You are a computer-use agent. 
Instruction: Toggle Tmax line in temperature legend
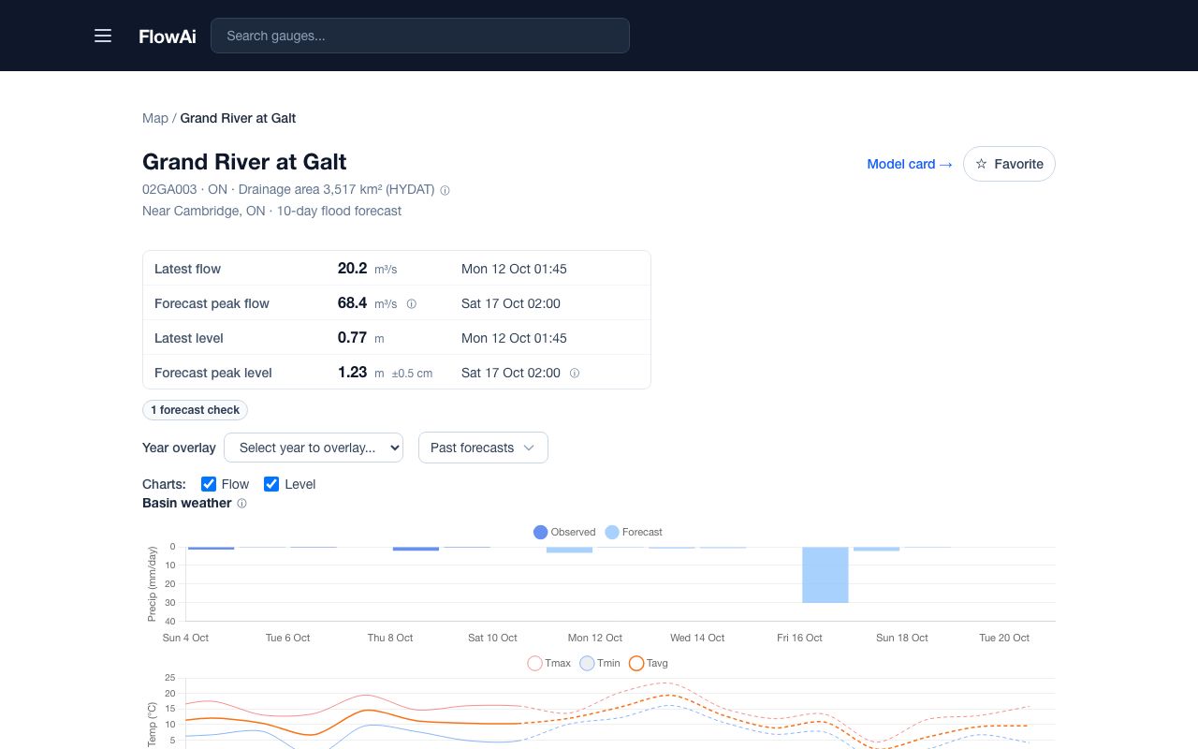549,663
